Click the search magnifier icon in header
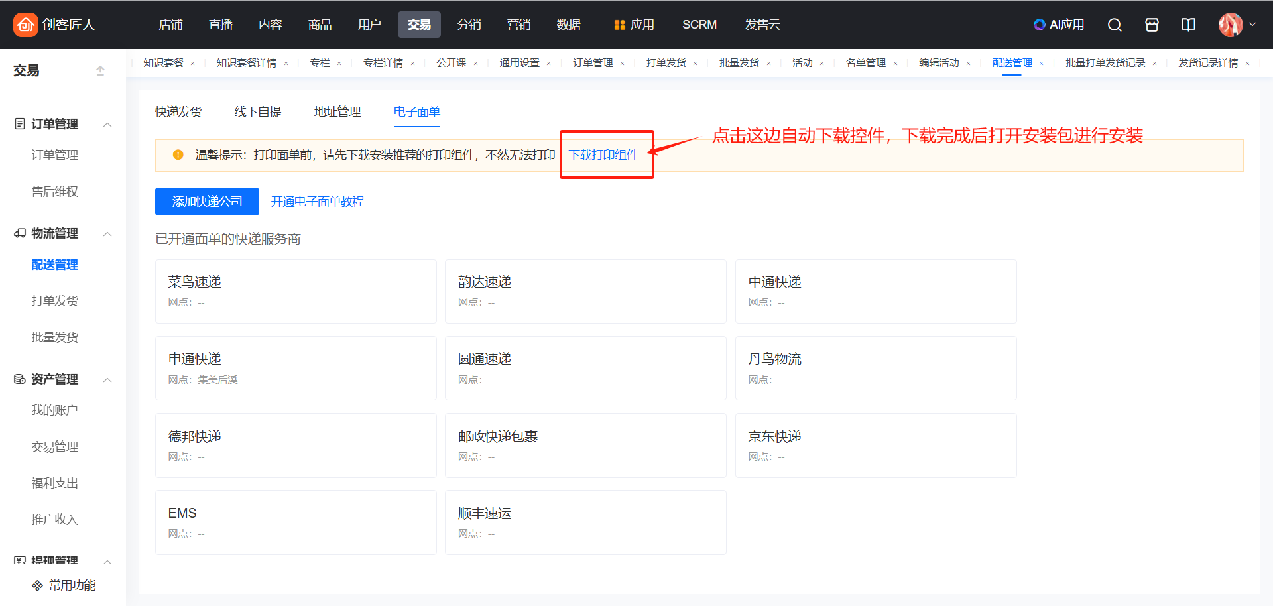 tap(1115, 25)
